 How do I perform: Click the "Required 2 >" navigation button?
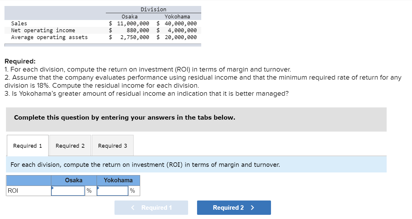tap(234, 207)
